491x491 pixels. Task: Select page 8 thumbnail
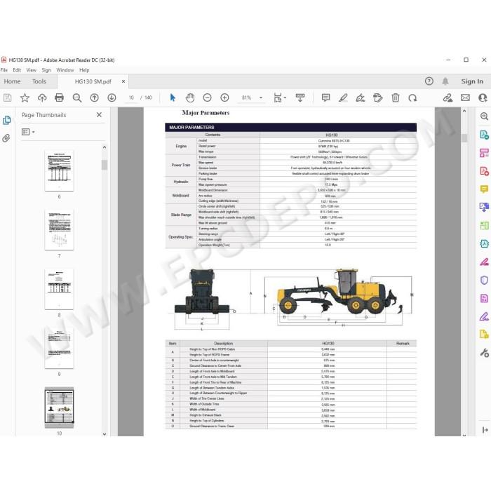pyautogui.click(x=59, y=289)
